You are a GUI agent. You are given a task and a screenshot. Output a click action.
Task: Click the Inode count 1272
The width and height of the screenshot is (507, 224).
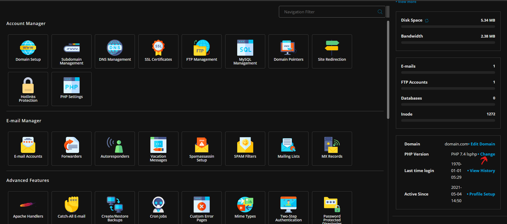pos(491,114)
